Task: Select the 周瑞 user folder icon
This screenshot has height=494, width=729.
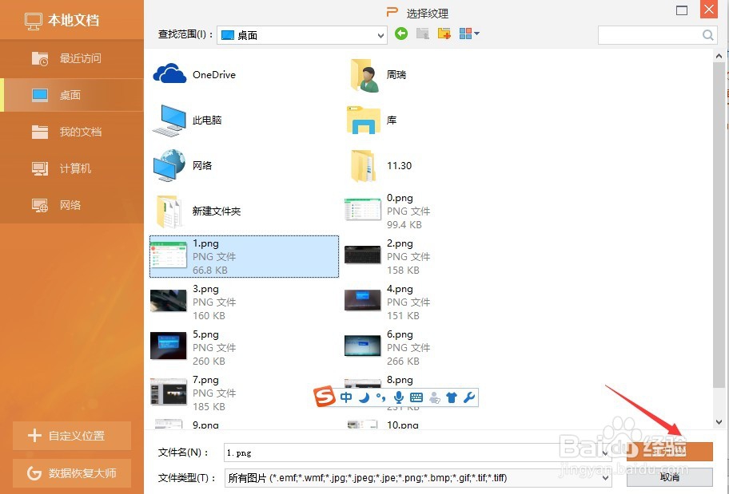Action: tap(365, 75)
